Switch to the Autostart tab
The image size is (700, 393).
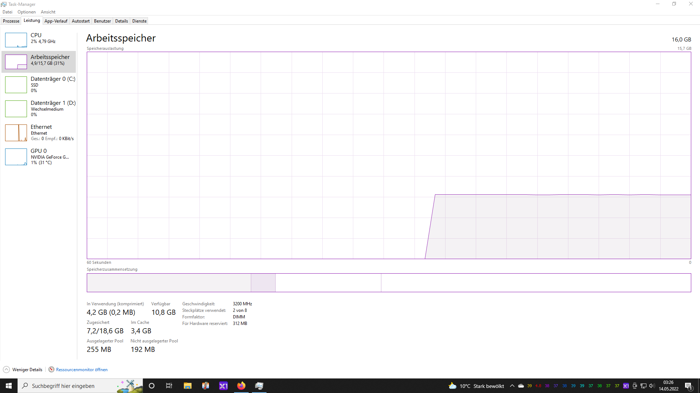pos(81,21)
